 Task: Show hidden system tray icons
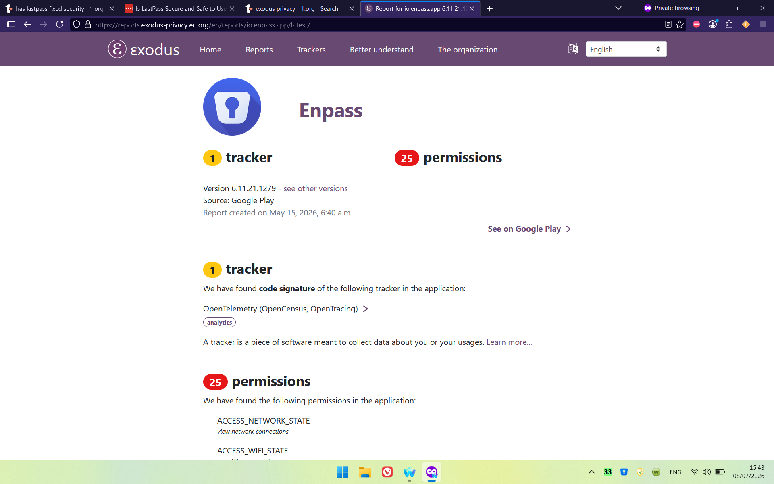pyautogui.click(x=591, y=472)
